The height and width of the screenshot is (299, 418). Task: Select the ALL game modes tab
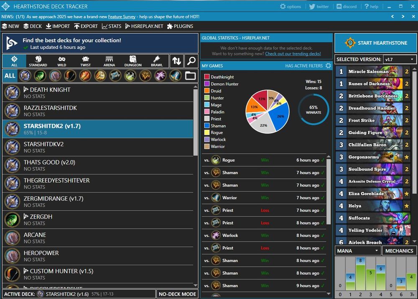coord(14,61)
